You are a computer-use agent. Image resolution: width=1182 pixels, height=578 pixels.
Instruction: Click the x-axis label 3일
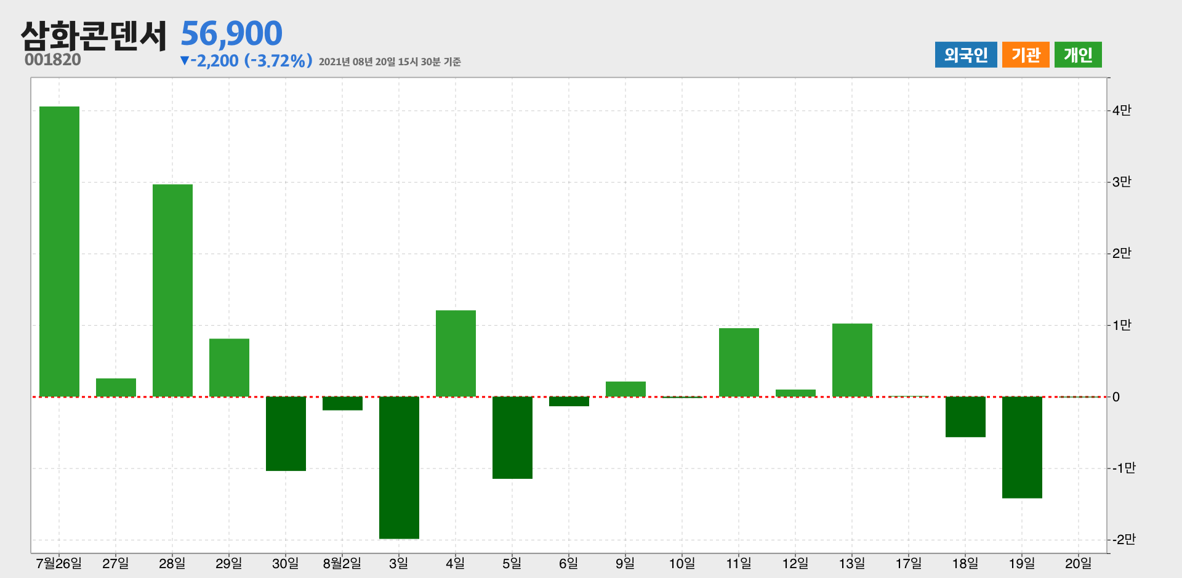[399, 563]
